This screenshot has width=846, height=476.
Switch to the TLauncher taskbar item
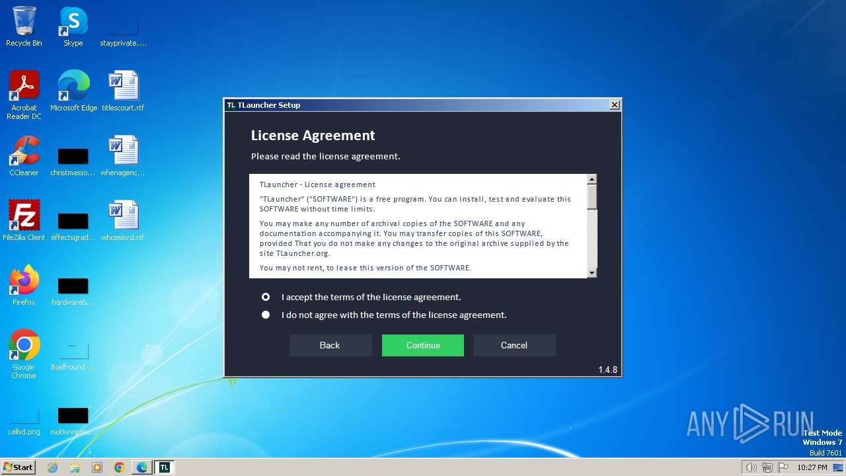pos(165,467)
